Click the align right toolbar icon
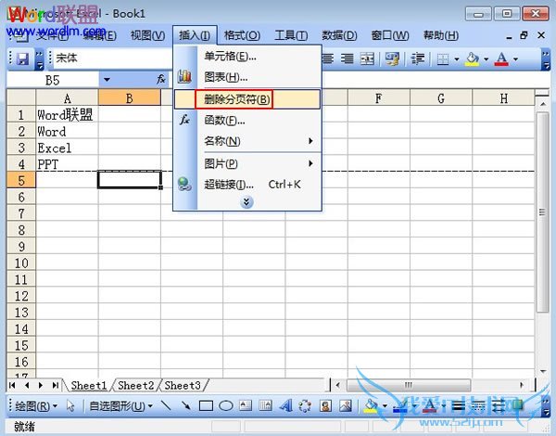Screen dimensions: 556x436 click(347, 58)
